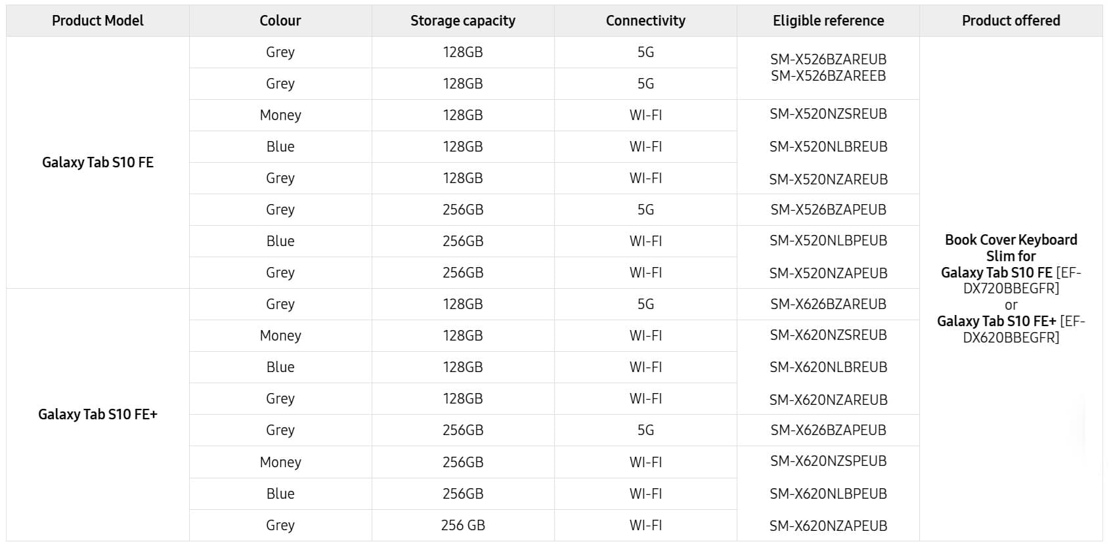Click the Storage capacity header
The height and width of the screenshot is (544, 1109).
click(463, 20)
